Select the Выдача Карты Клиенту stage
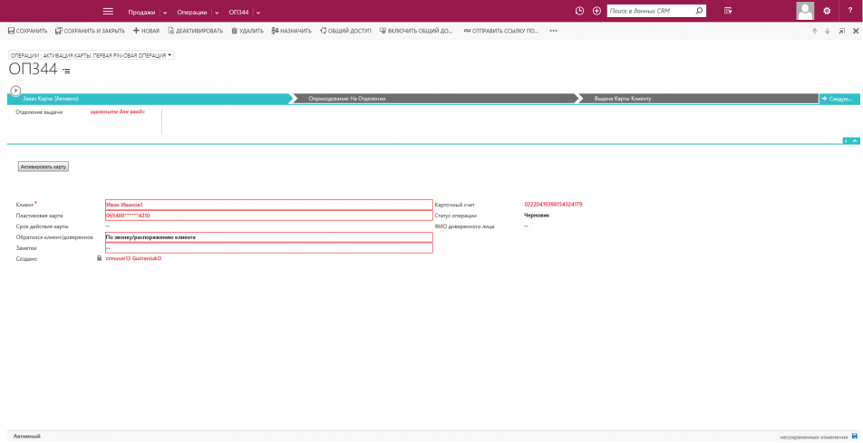Viewport: 863px width, 443px height. (623, 98)
